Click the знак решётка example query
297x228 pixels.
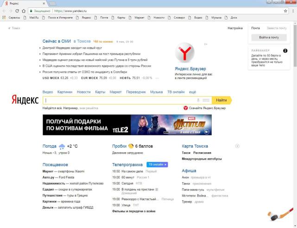click(88, 108)
